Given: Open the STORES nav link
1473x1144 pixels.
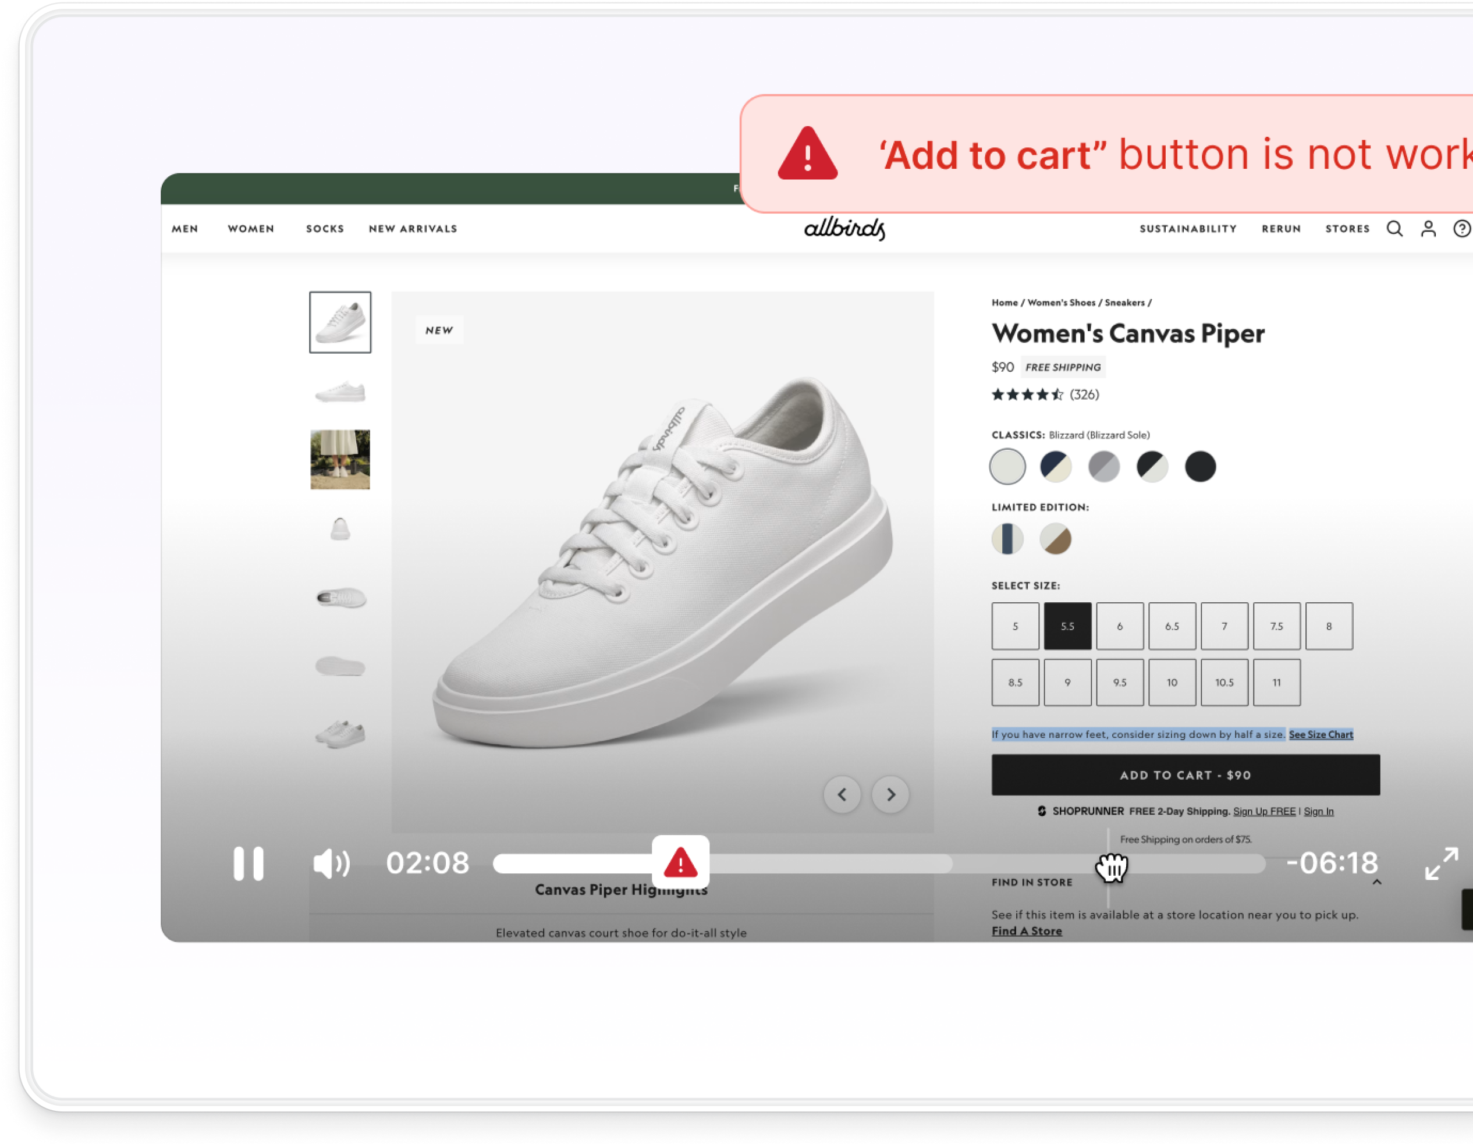Looking at the screenshot, I should point(1347,229).
